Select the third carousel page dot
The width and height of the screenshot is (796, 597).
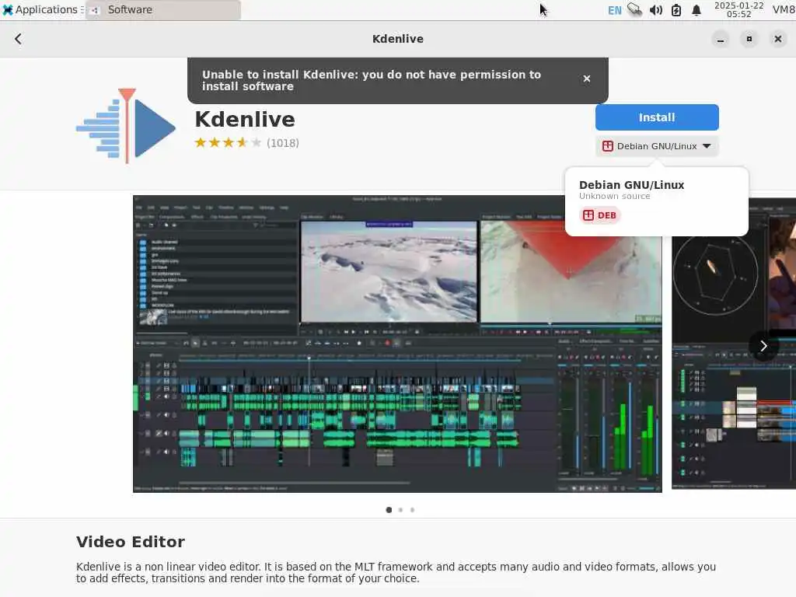(x=412, y=510)
